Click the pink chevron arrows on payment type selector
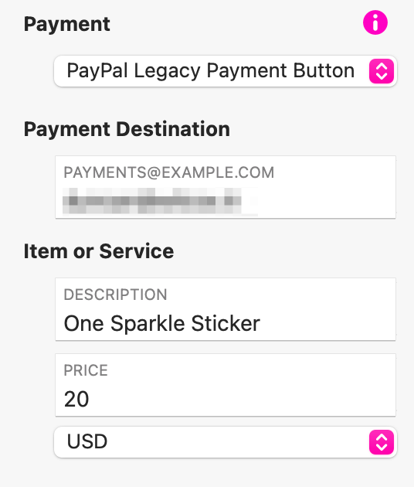Image resolution: width=414 pixels, height=487 pixels. [382, 71]
